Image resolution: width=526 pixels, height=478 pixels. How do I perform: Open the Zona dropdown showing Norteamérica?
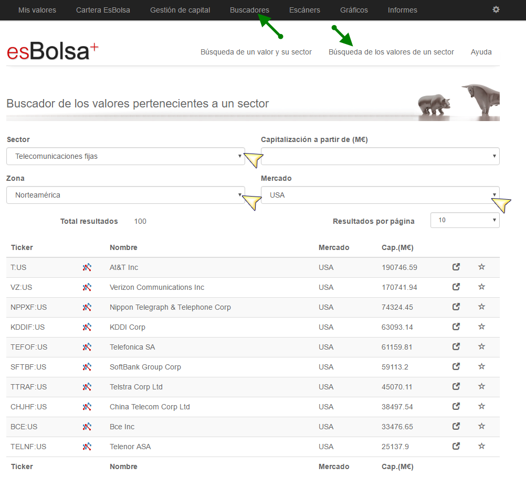coord(125,195)
